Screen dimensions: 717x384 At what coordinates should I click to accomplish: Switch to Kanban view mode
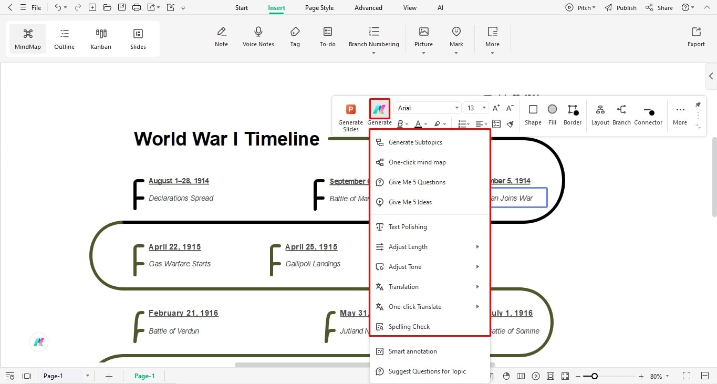pyautogui.click(x=101, y=39)
